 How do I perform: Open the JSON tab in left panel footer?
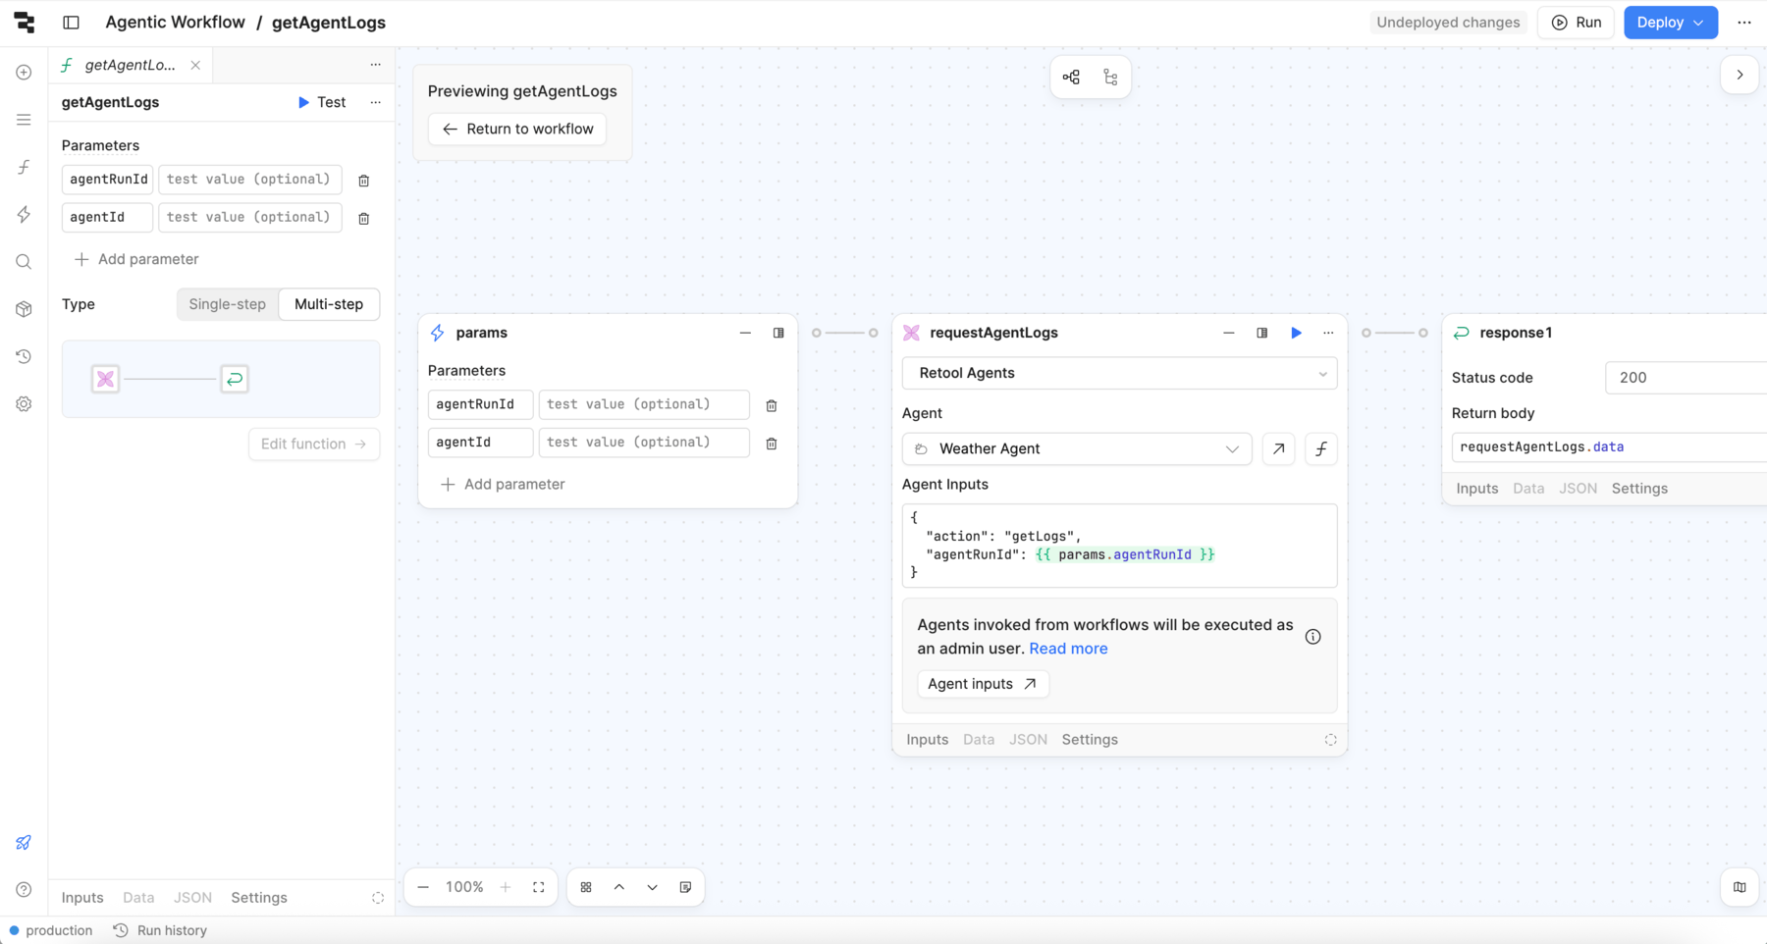[x=192, y=898]
